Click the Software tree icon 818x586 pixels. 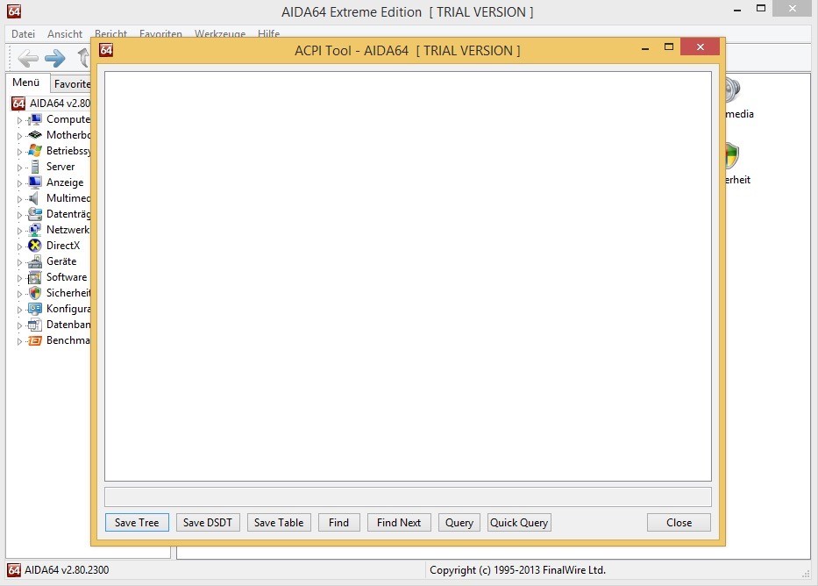pyautogui.click(x=35, y=277)
